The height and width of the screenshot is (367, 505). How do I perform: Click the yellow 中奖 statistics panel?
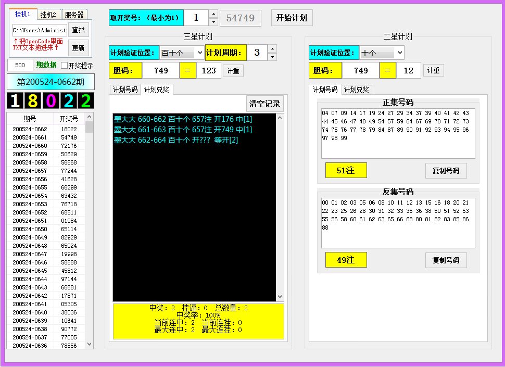(x=198, y=321)
